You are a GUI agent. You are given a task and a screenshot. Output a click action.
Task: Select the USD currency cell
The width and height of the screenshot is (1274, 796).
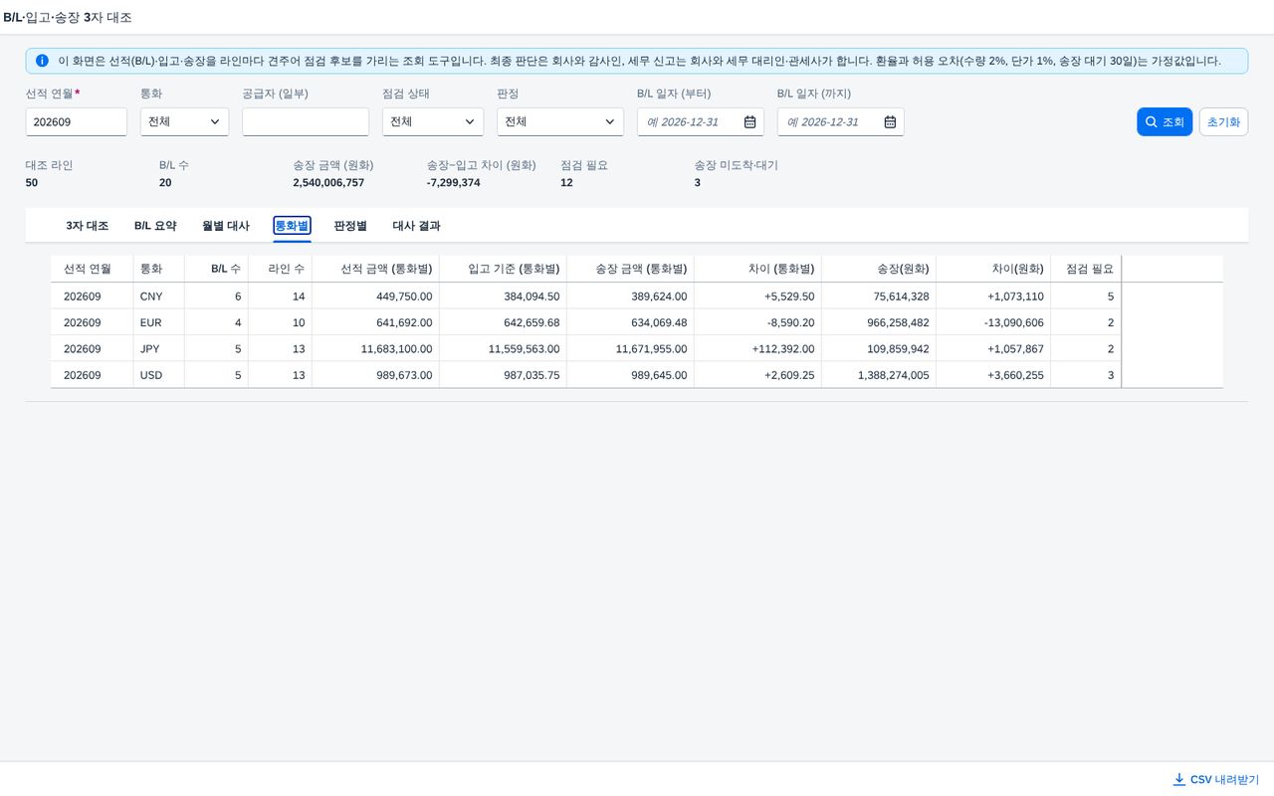point(159,375)
